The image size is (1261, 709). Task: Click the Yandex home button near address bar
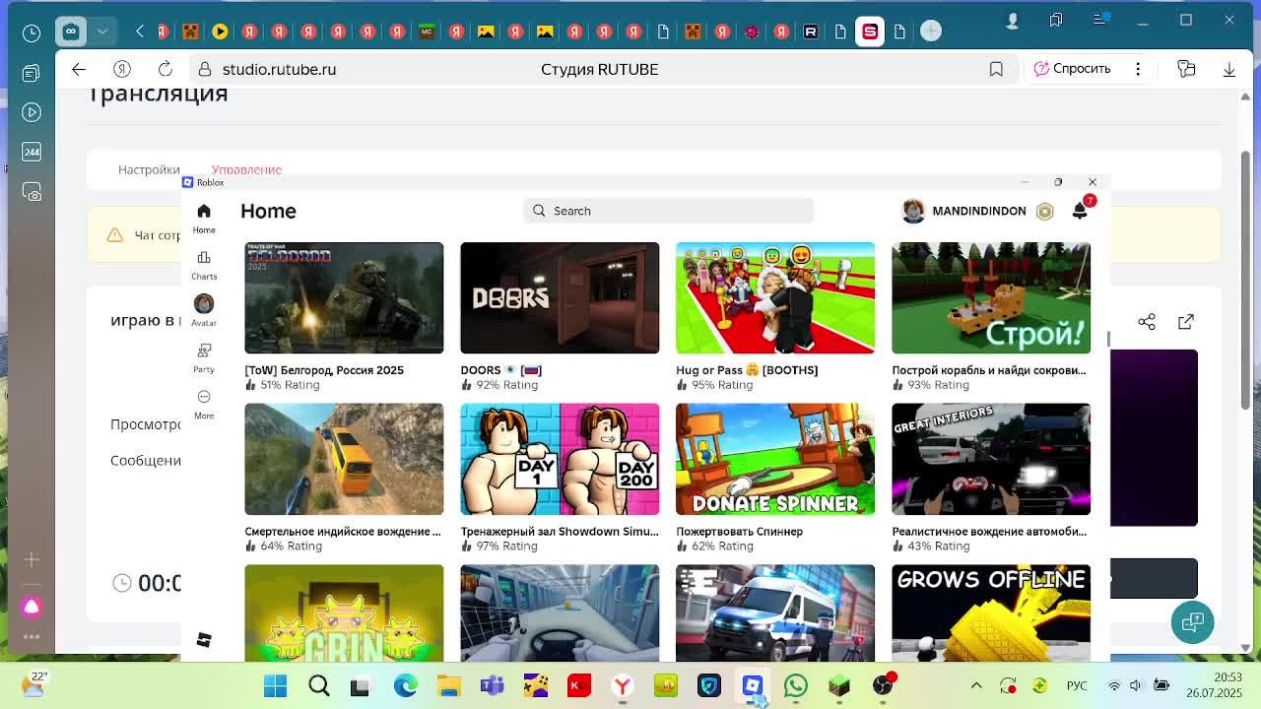pos(122,69)
